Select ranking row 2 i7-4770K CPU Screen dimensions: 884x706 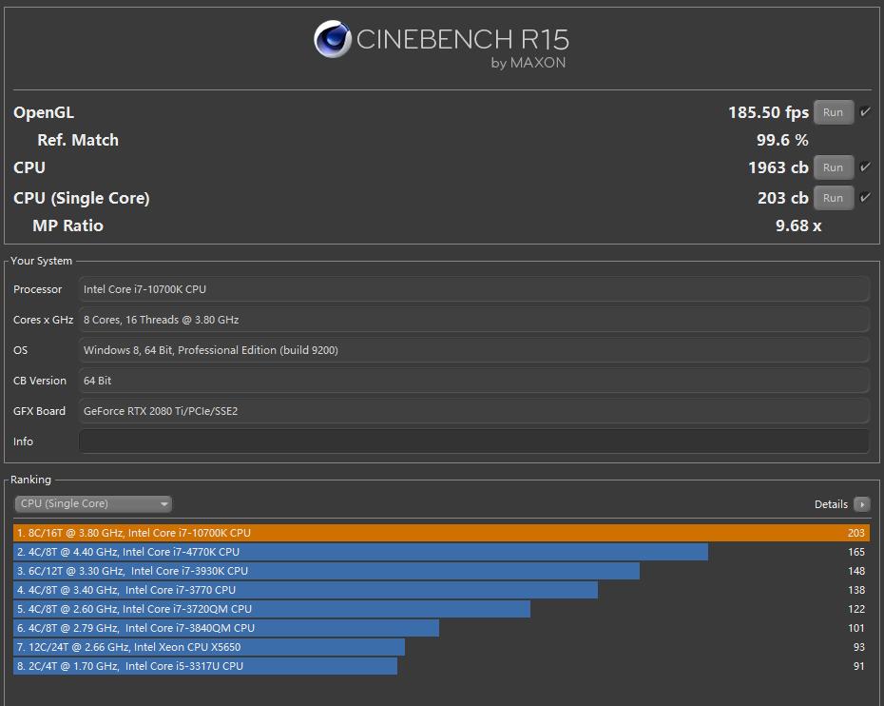point(441,552)
